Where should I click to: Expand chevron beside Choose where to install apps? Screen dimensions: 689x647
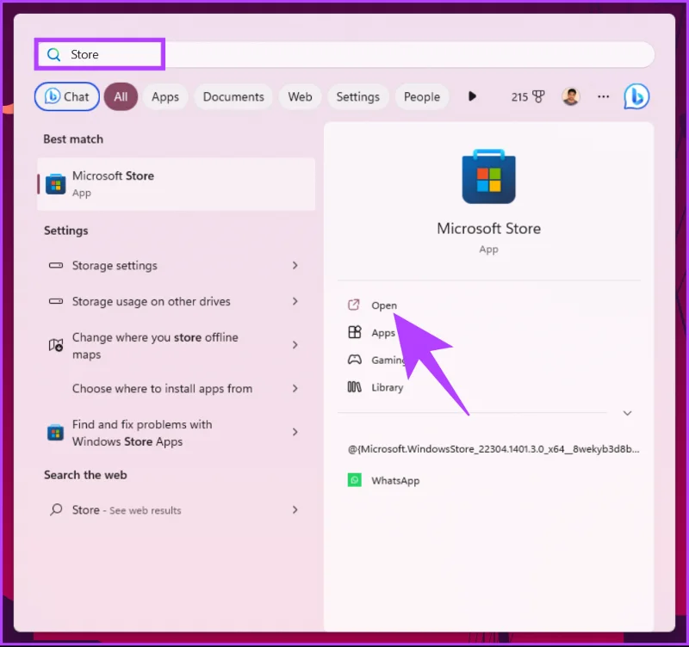tap(295, 389)
